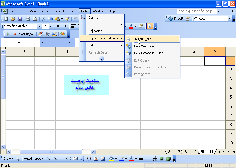The width and height of the screenshot is (236, 168).
Task: Expand full Data menu chevron
Action: (101, 58)
